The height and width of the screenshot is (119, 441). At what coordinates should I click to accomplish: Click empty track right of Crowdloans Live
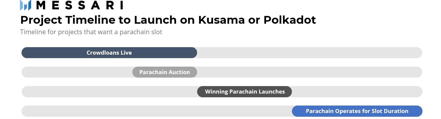[x=309, y=53]
